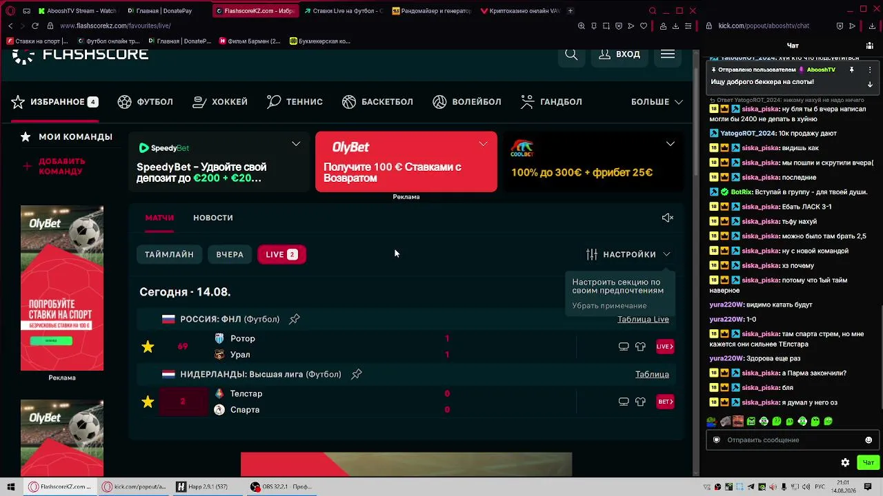
Task: Bookmark page with heart icon
Action: coord(644,25)
